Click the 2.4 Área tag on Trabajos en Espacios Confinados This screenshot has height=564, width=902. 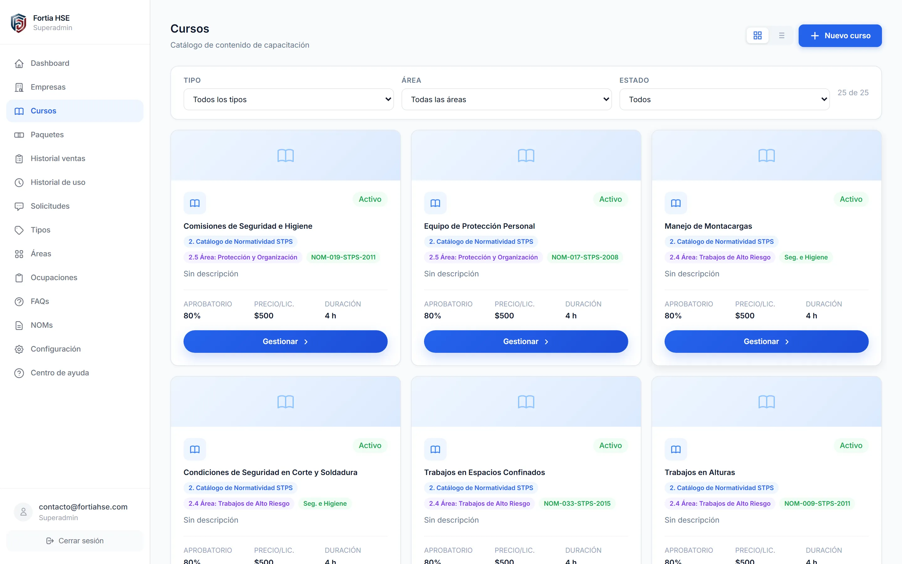pos(479,504)
